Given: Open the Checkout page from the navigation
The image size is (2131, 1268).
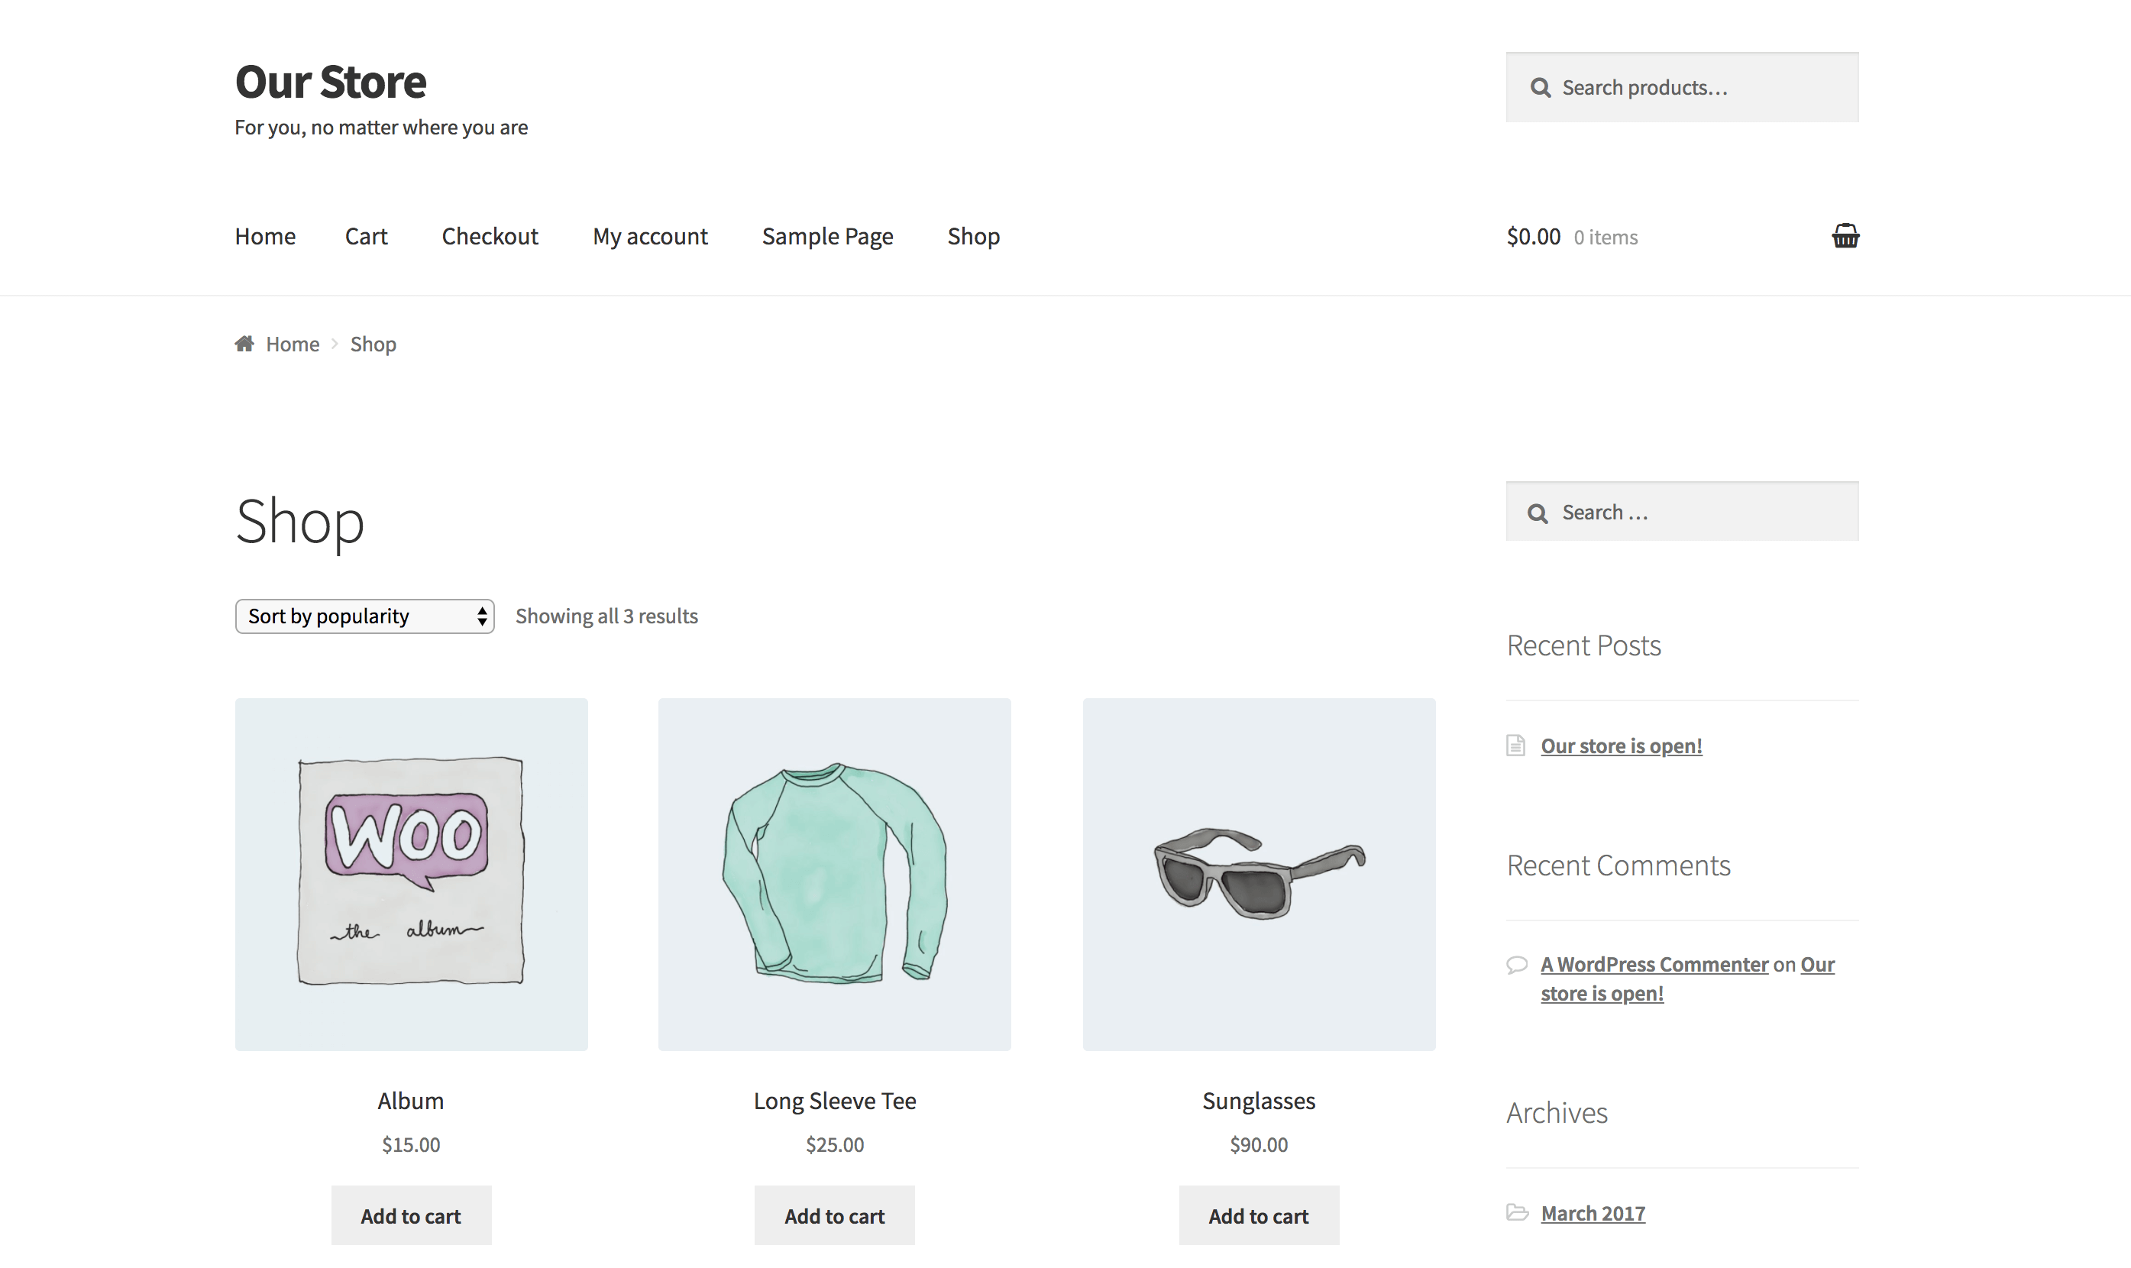Looking at the screenshot, I should pos(490,236).
